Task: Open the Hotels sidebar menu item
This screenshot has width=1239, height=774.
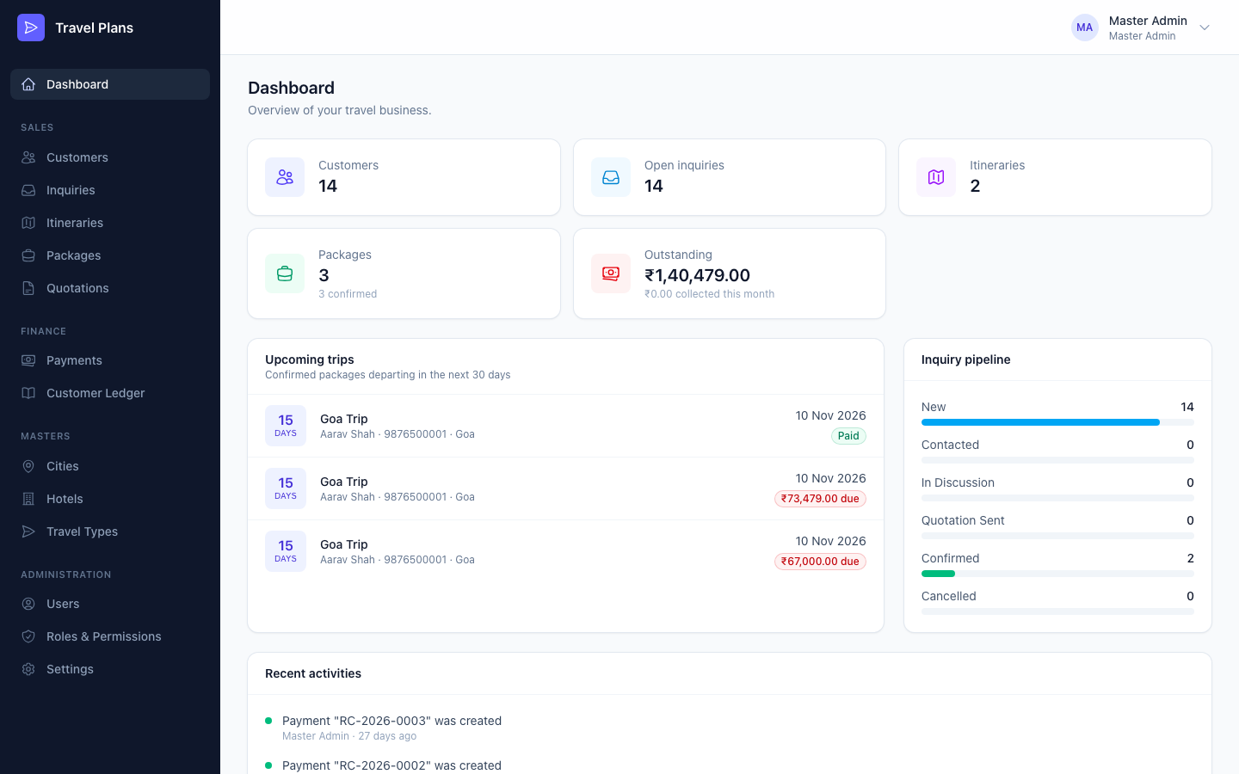Action: (110, 499)
